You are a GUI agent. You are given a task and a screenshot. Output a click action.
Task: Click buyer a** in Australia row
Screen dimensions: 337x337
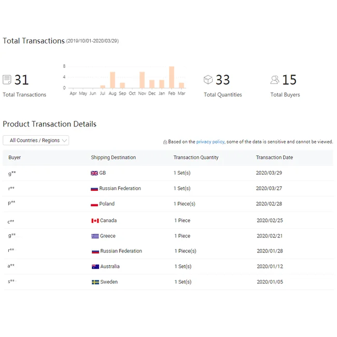tap(11, 266)
